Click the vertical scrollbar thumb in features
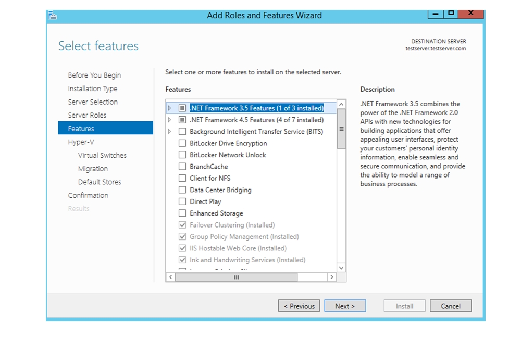The height and width of the screenshot is (341, 521). [342, 129]
